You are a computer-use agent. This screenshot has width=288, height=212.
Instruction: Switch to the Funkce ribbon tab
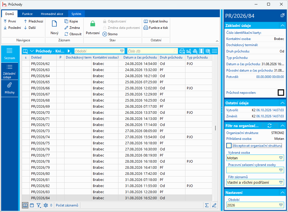[27, 14]
